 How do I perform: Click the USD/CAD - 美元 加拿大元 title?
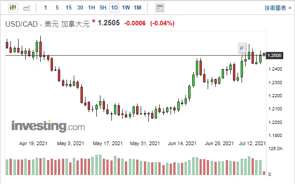(48, 24)
